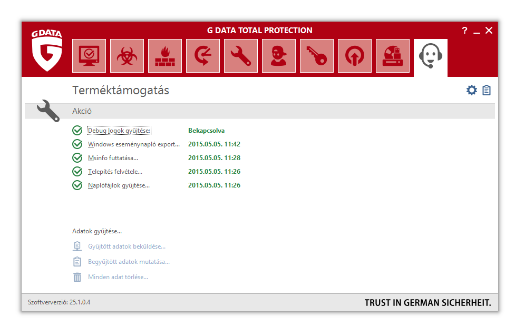Click the check icon beside Debug logok
The height and width of the screenshot is (326, 515).
click(77, 130)
